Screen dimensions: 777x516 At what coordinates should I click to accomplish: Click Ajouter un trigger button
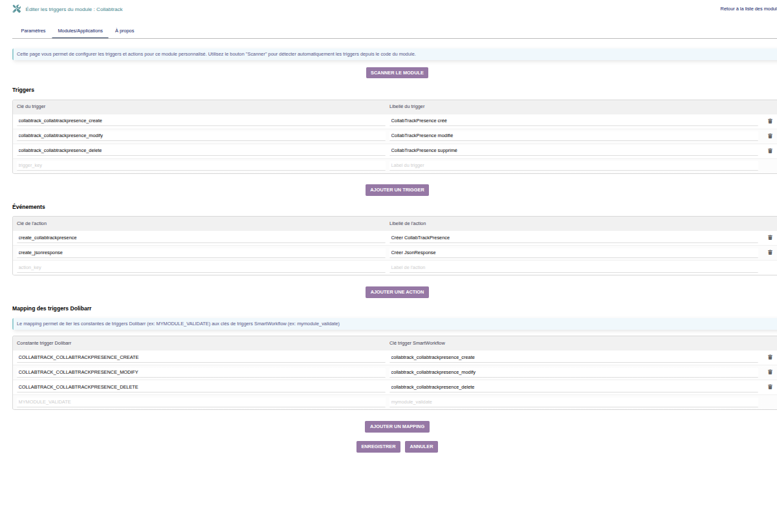[397, 190]
